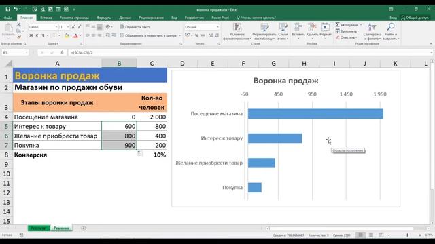Switch to the Формулы ribbon tab
Image resolution: width=435 pixels, height=244 pixels.
pyautogui.click(x=104, y=18)
